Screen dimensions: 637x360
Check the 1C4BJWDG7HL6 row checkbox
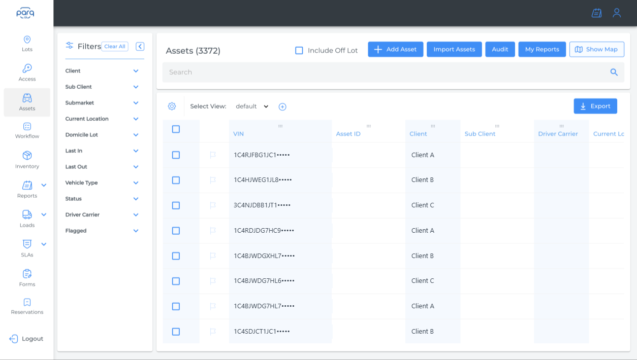176,281
